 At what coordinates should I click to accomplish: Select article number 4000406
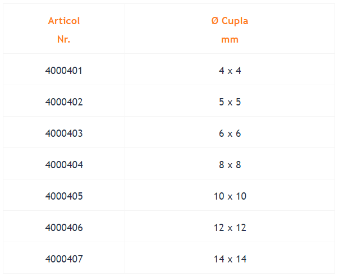click(64, 228)
